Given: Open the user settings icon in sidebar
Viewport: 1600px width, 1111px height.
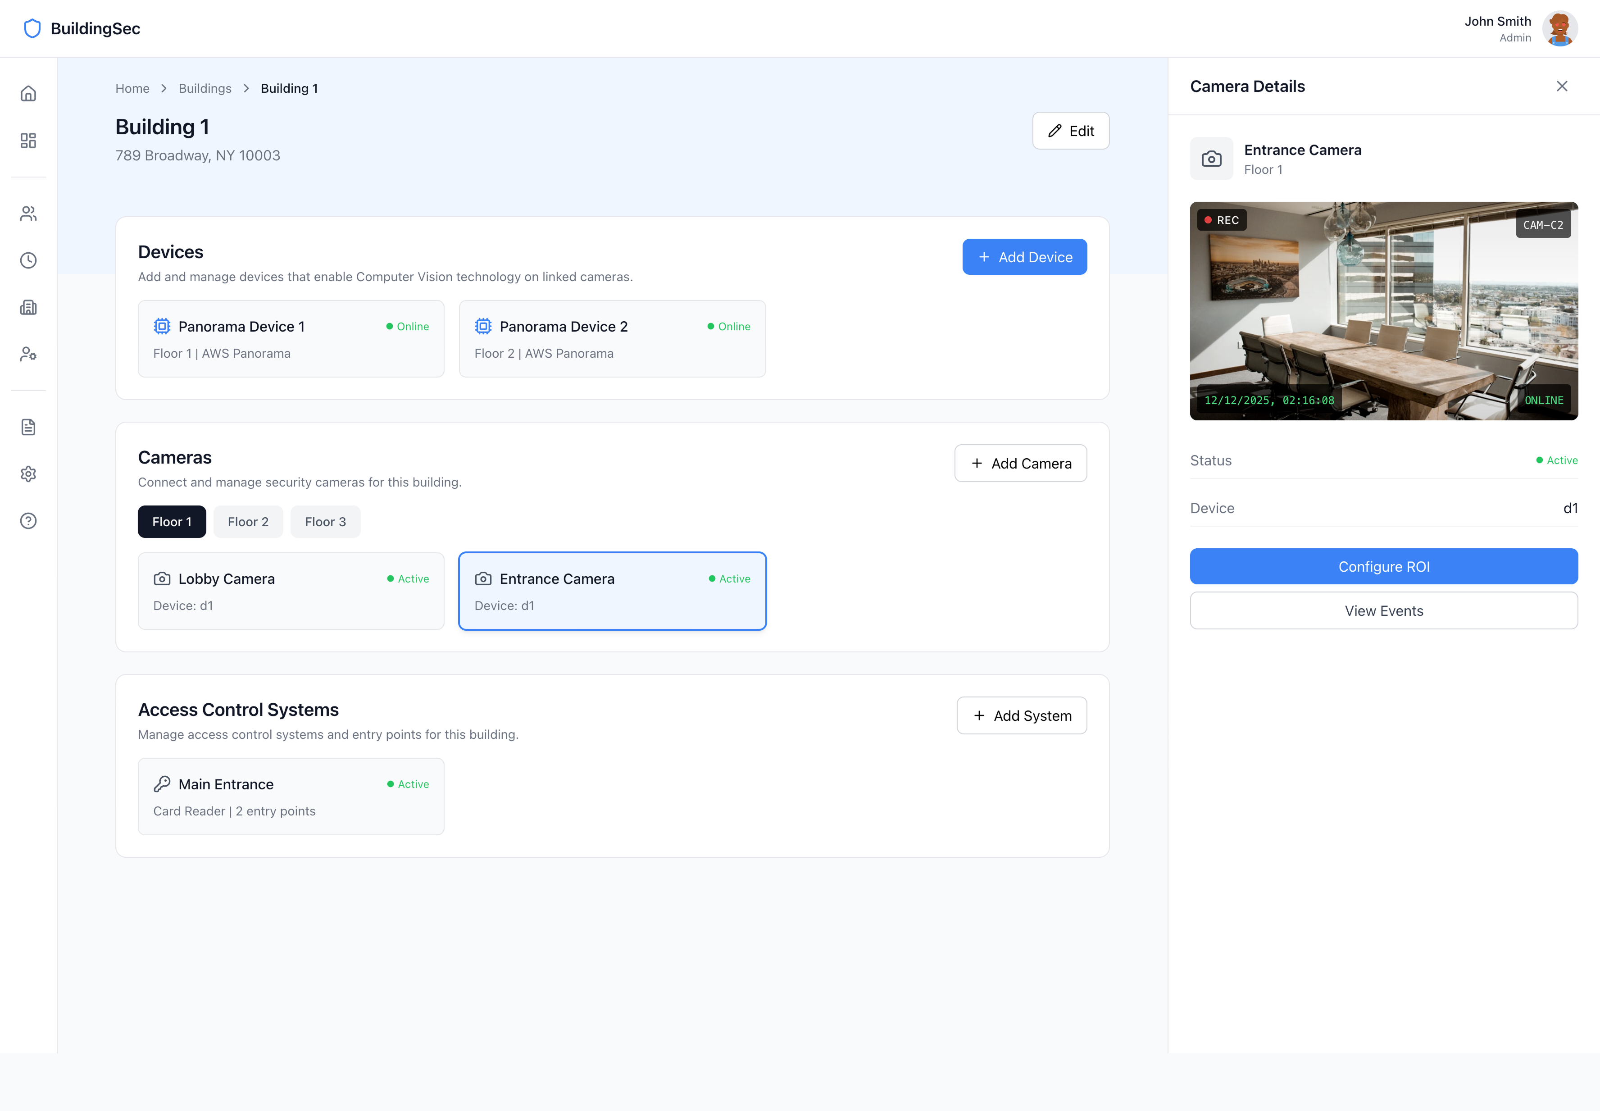Looking at the screenshot, I should (28, 354).
